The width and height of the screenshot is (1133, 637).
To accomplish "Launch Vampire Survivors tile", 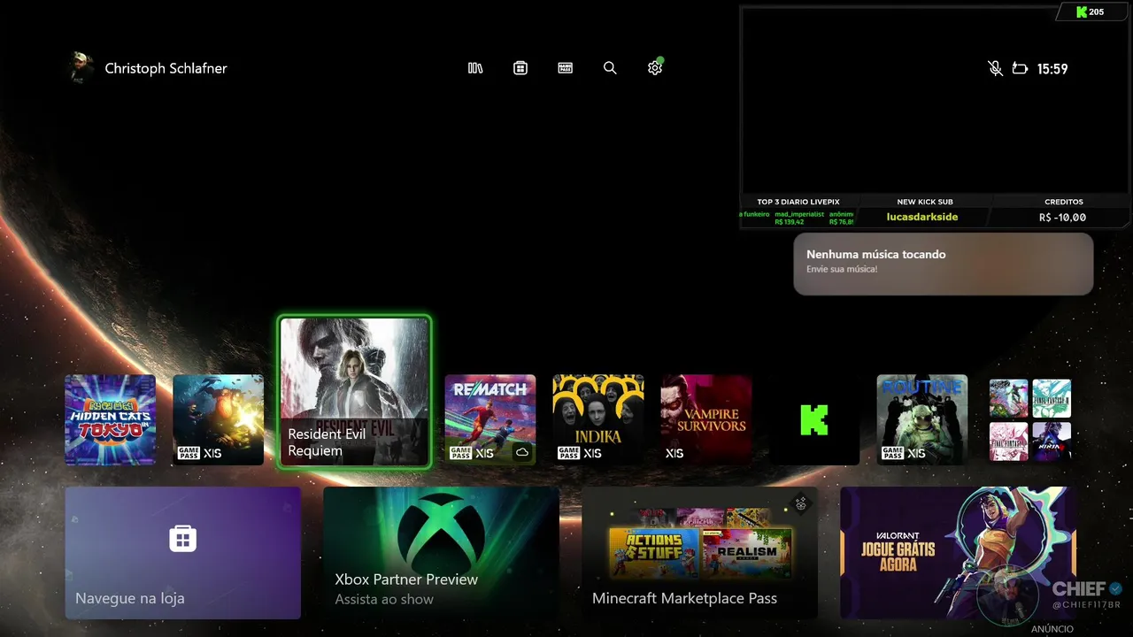I will point(706,419).
